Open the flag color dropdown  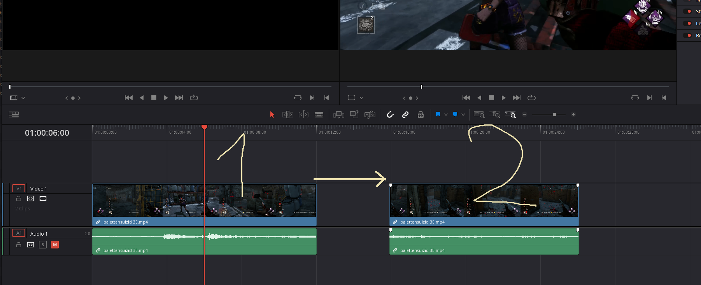click(x=446, y=114)
